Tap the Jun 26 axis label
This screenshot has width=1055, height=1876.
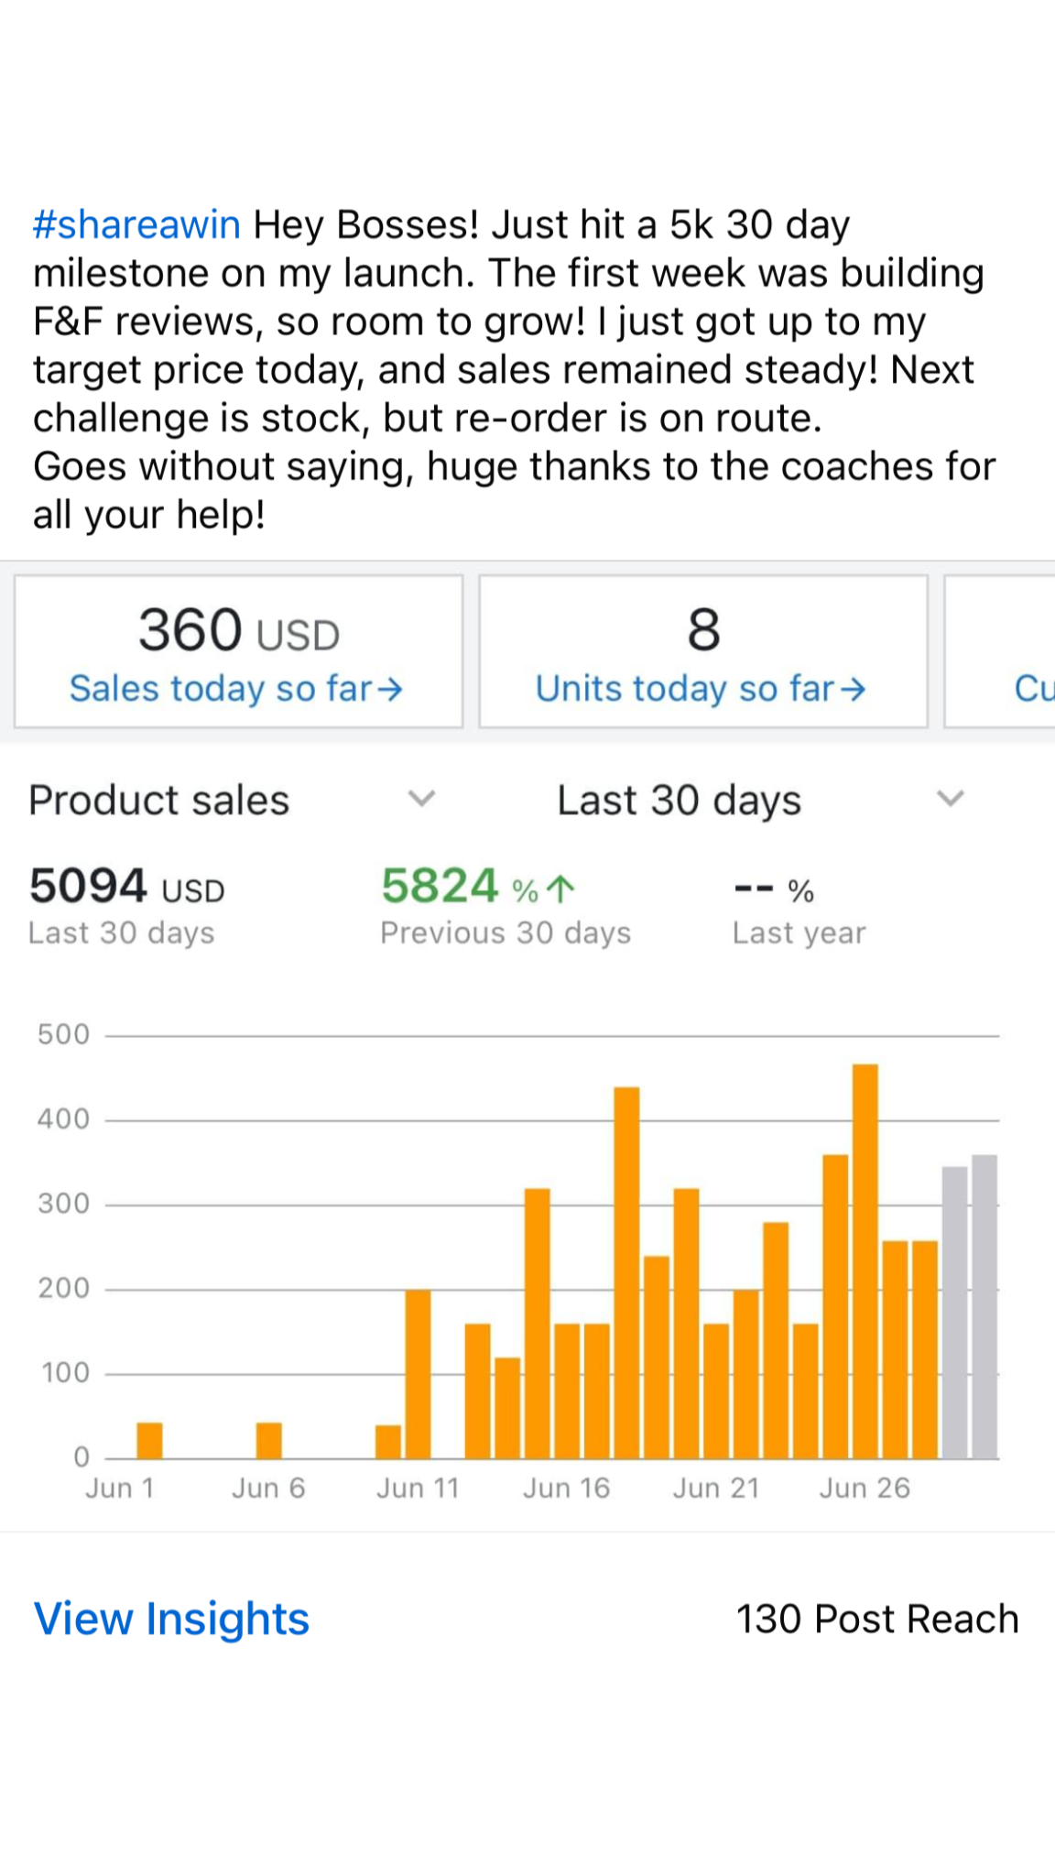865,1488
